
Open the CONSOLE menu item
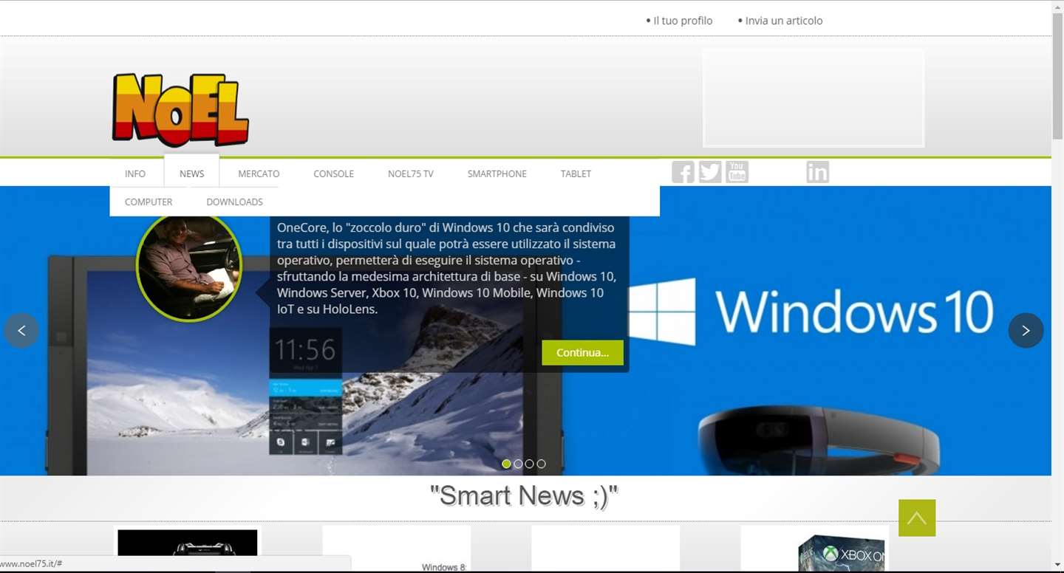333,174
